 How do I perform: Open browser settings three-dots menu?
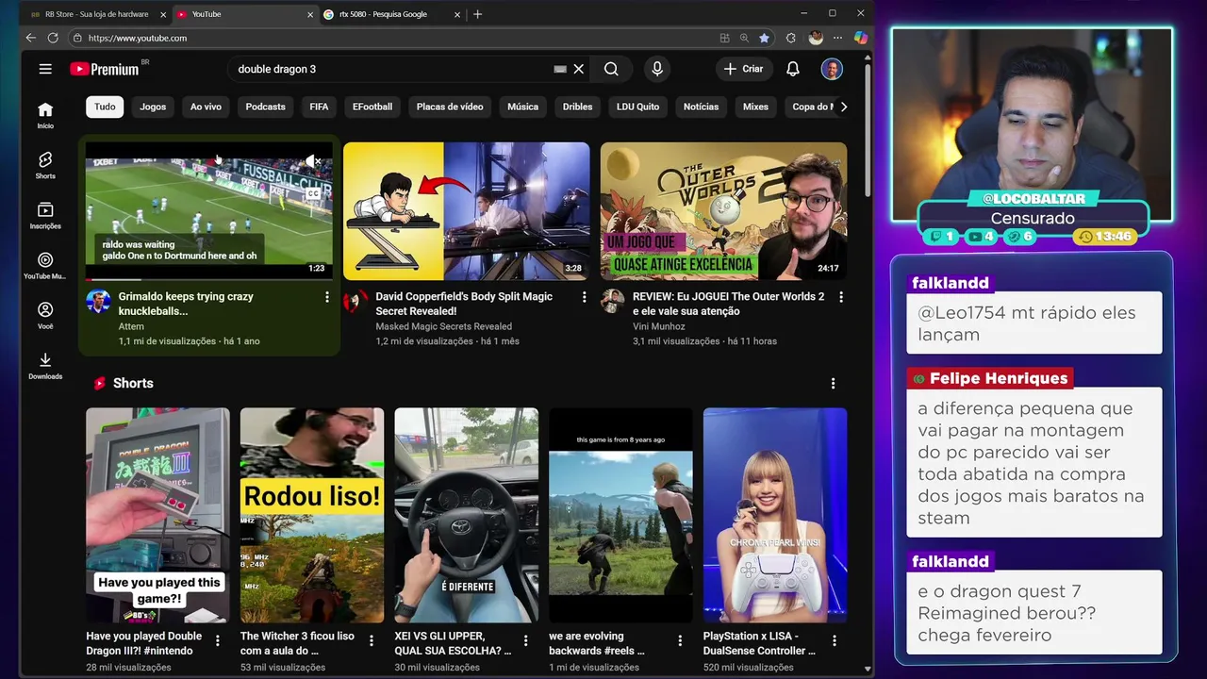[837, 38]
